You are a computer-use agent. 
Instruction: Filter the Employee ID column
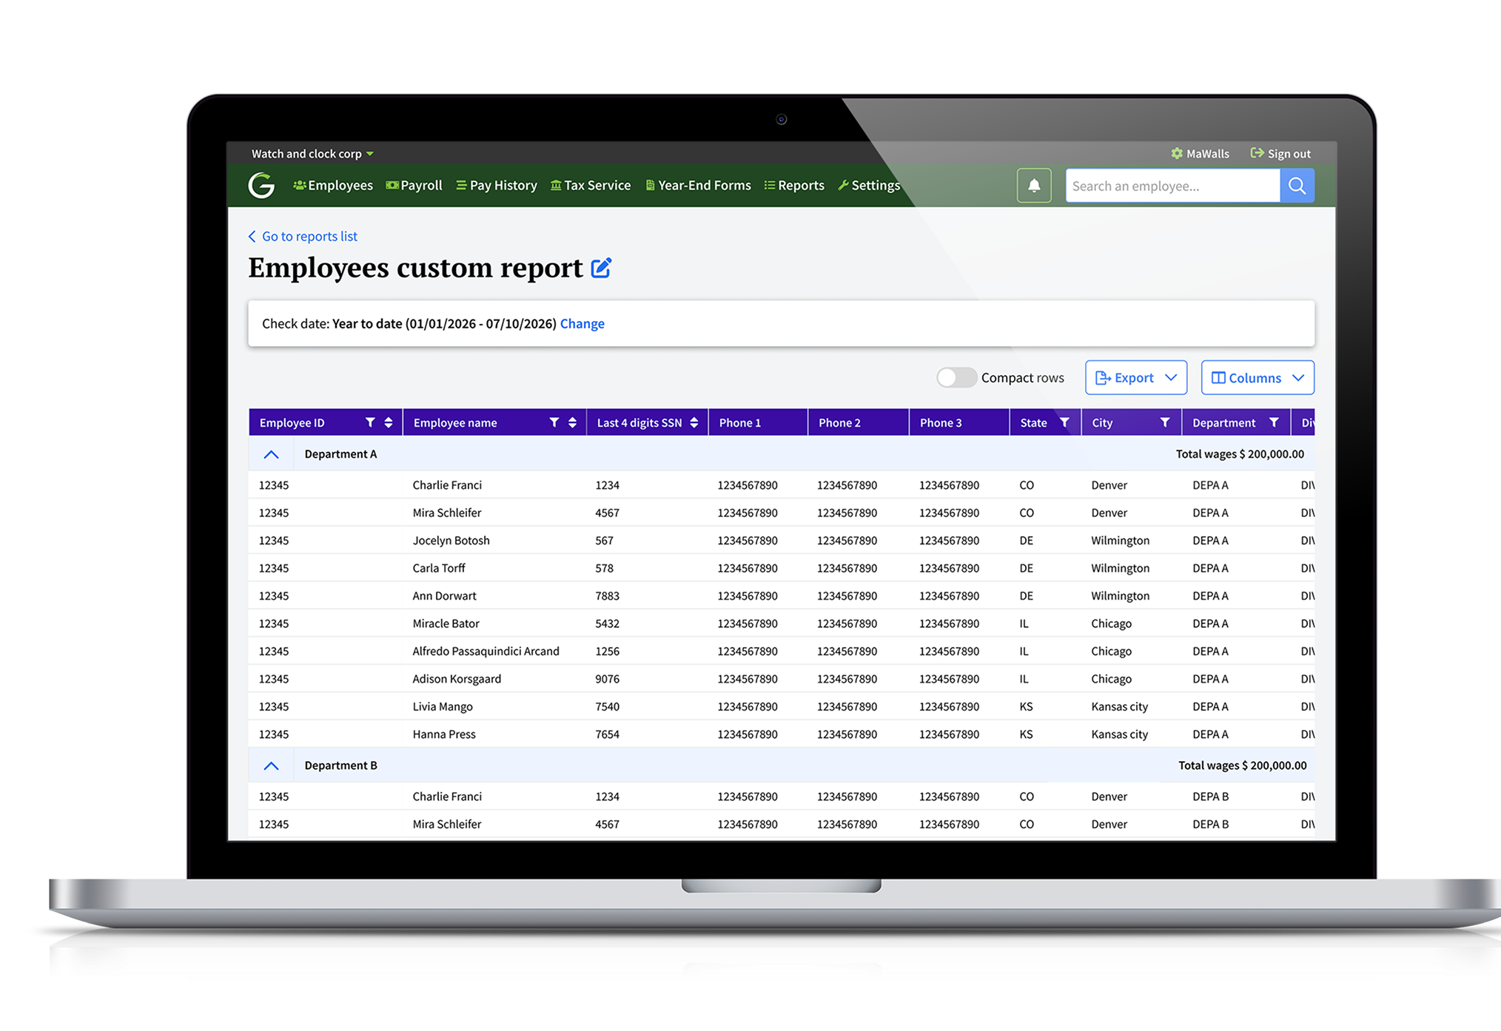[370, 422]
